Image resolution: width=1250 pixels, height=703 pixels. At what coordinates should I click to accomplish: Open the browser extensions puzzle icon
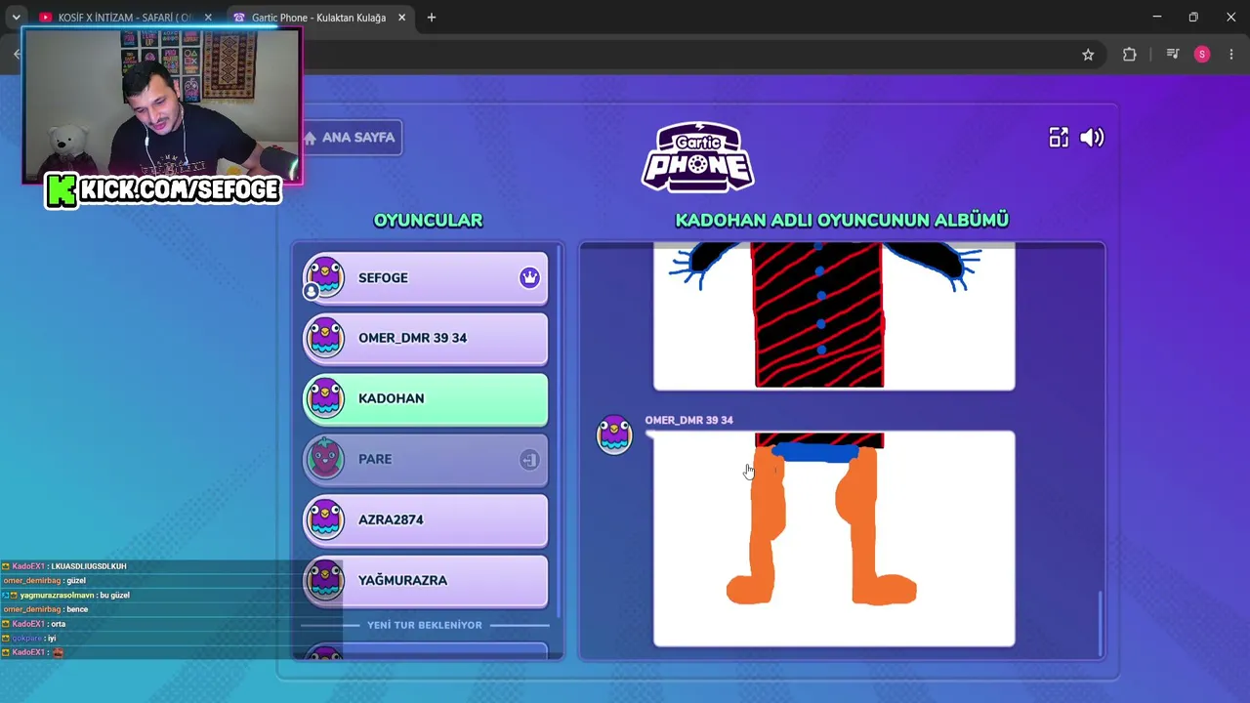coord(1130,55)
